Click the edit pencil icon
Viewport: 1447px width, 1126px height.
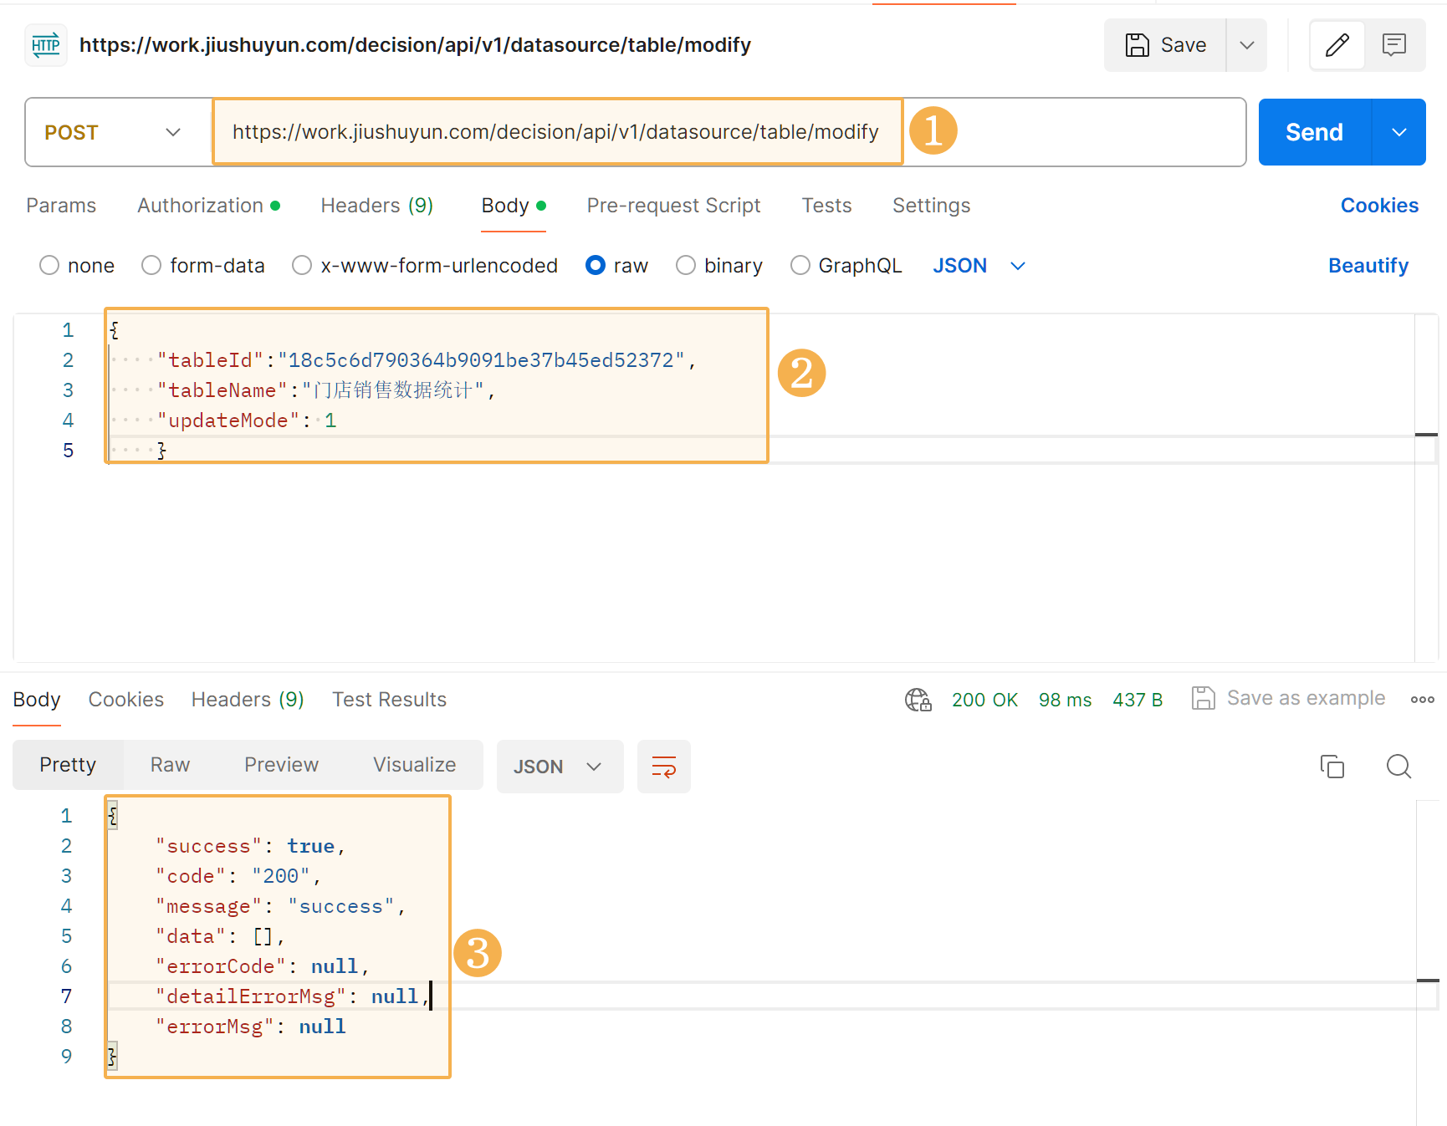(1337, 45)
